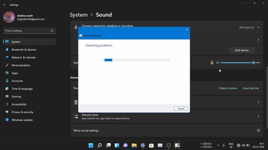Click System in the breadcrumb
The width and height of the screenshot is (268, 150).
(79, 15)
